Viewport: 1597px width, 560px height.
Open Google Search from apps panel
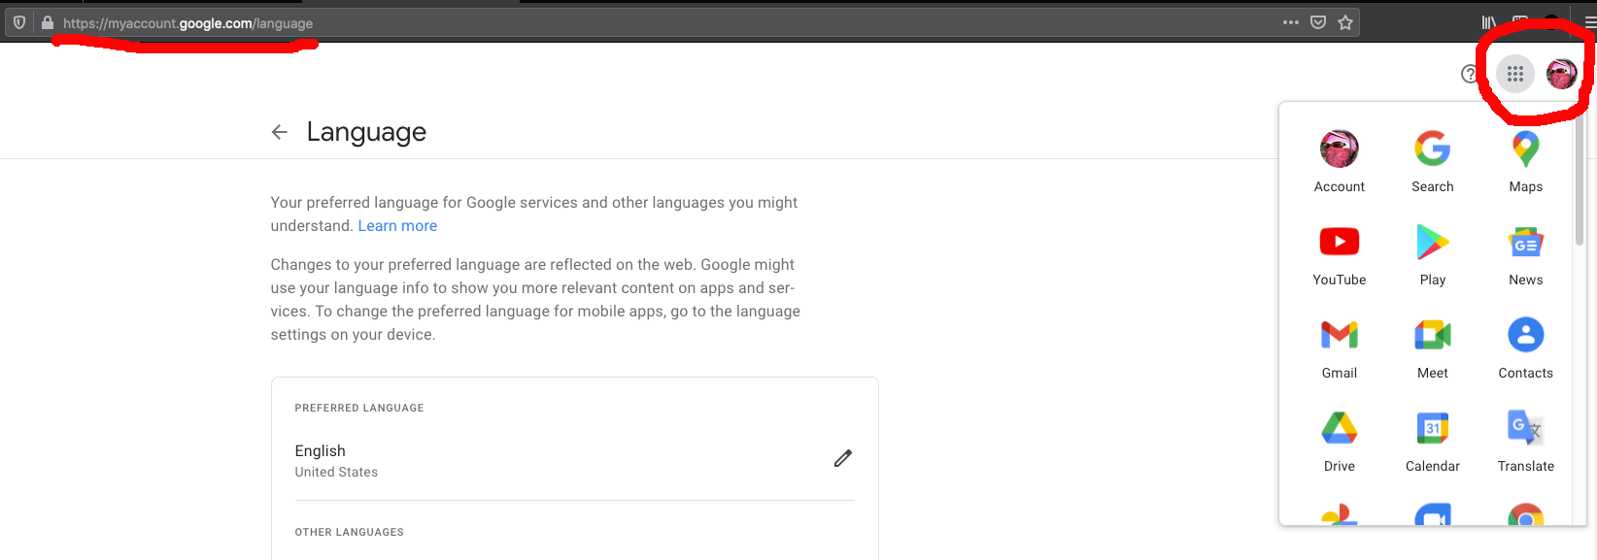(x=1432, y=161)
